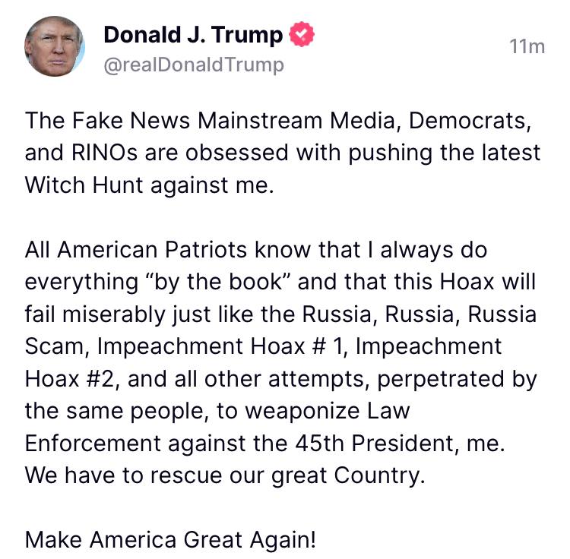Select the line starting "The Fake News"
570x559 pixels.
(x=278, y=121)
